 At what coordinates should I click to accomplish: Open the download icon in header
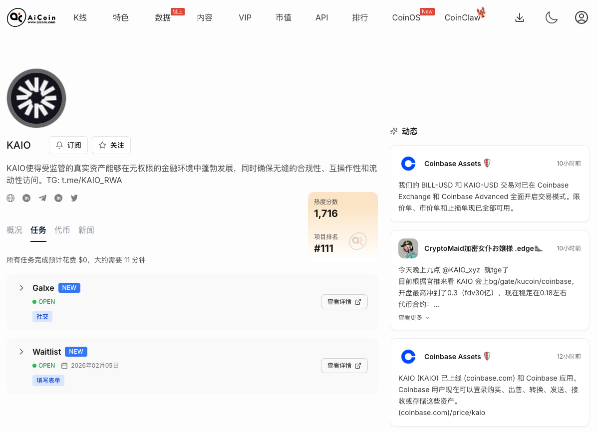(x=520, y=17)
